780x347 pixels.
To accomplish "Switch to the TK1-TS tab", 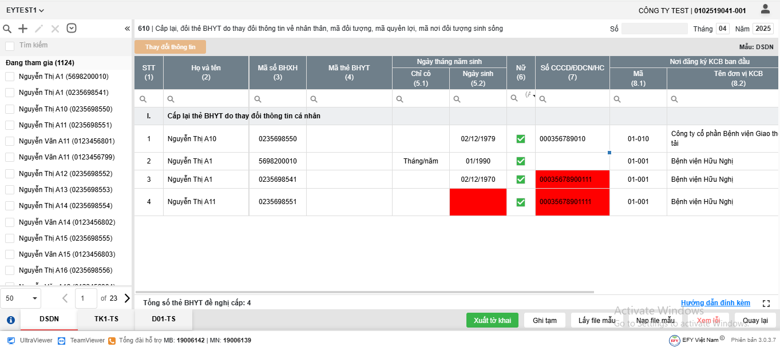I will pos(106,319).
